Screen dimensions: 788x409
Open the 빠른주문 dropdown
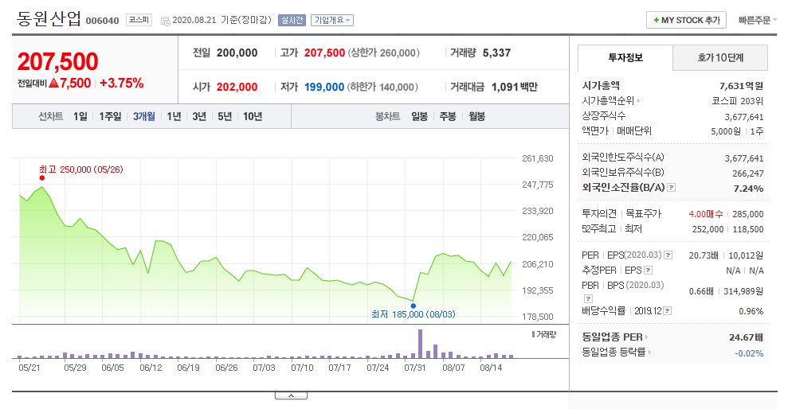pos(758,20)
